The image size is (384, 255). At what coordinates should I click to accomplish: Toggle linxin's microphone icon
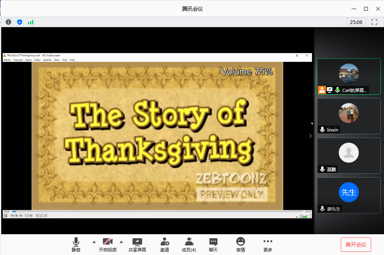tap(322, 130)
